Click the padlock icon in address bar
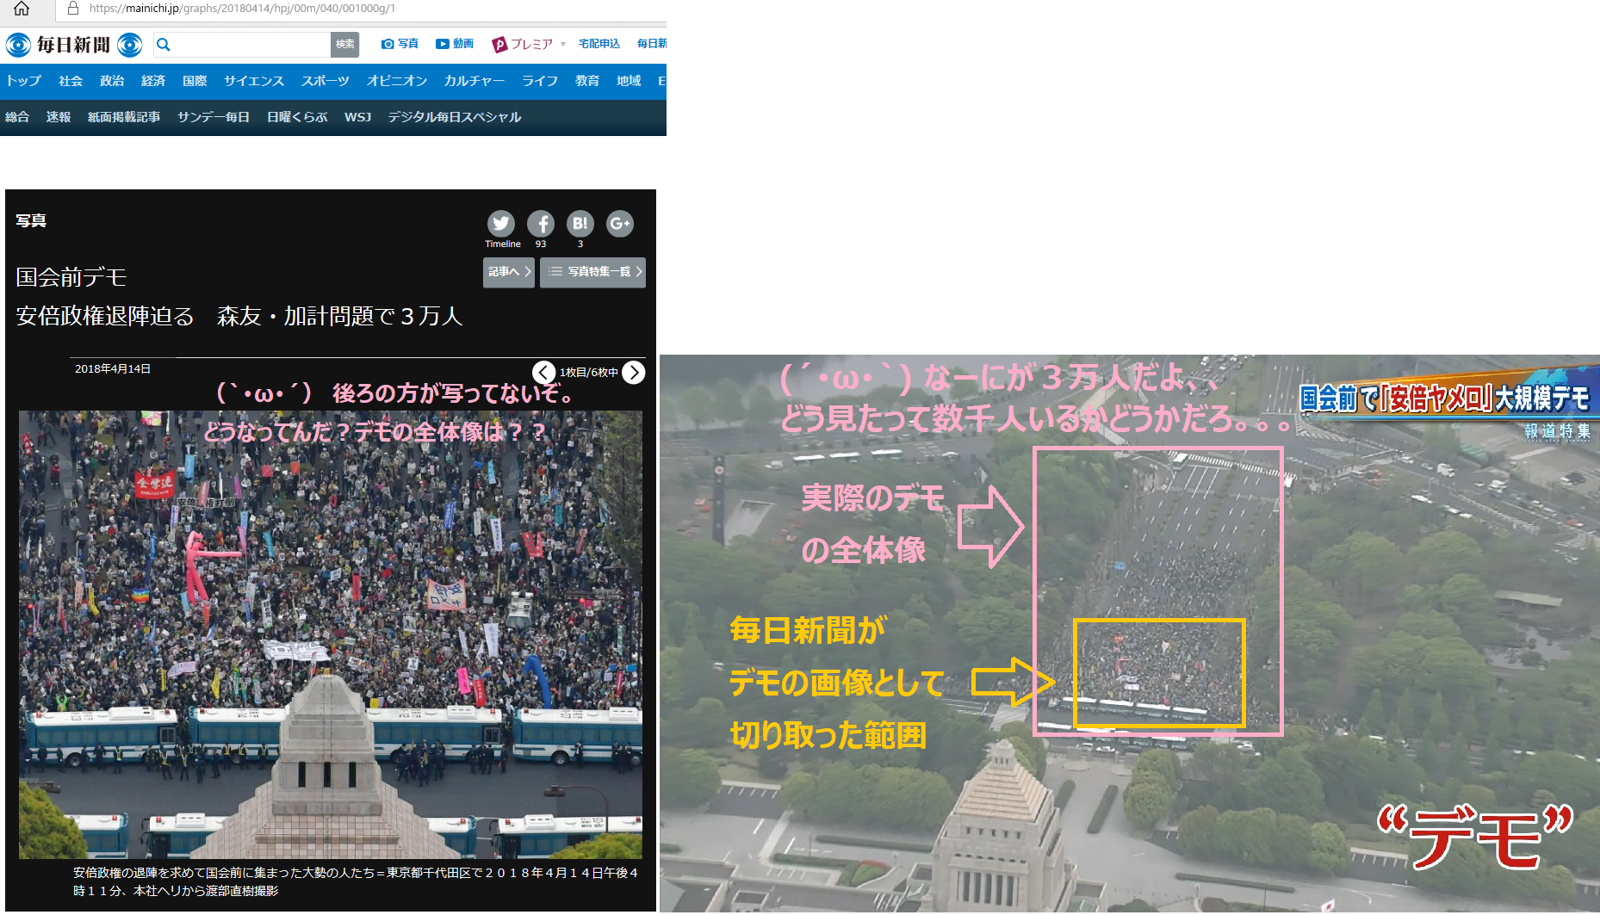 point(73,9)
